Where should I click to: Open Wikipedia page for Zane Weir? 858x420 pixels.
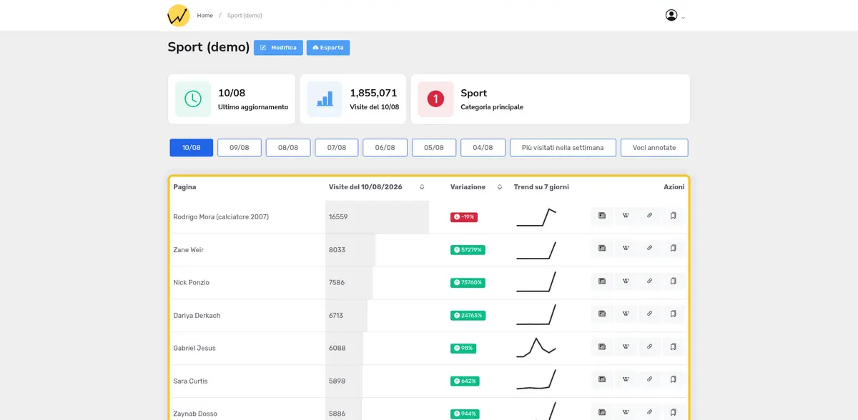coord(626,249)
